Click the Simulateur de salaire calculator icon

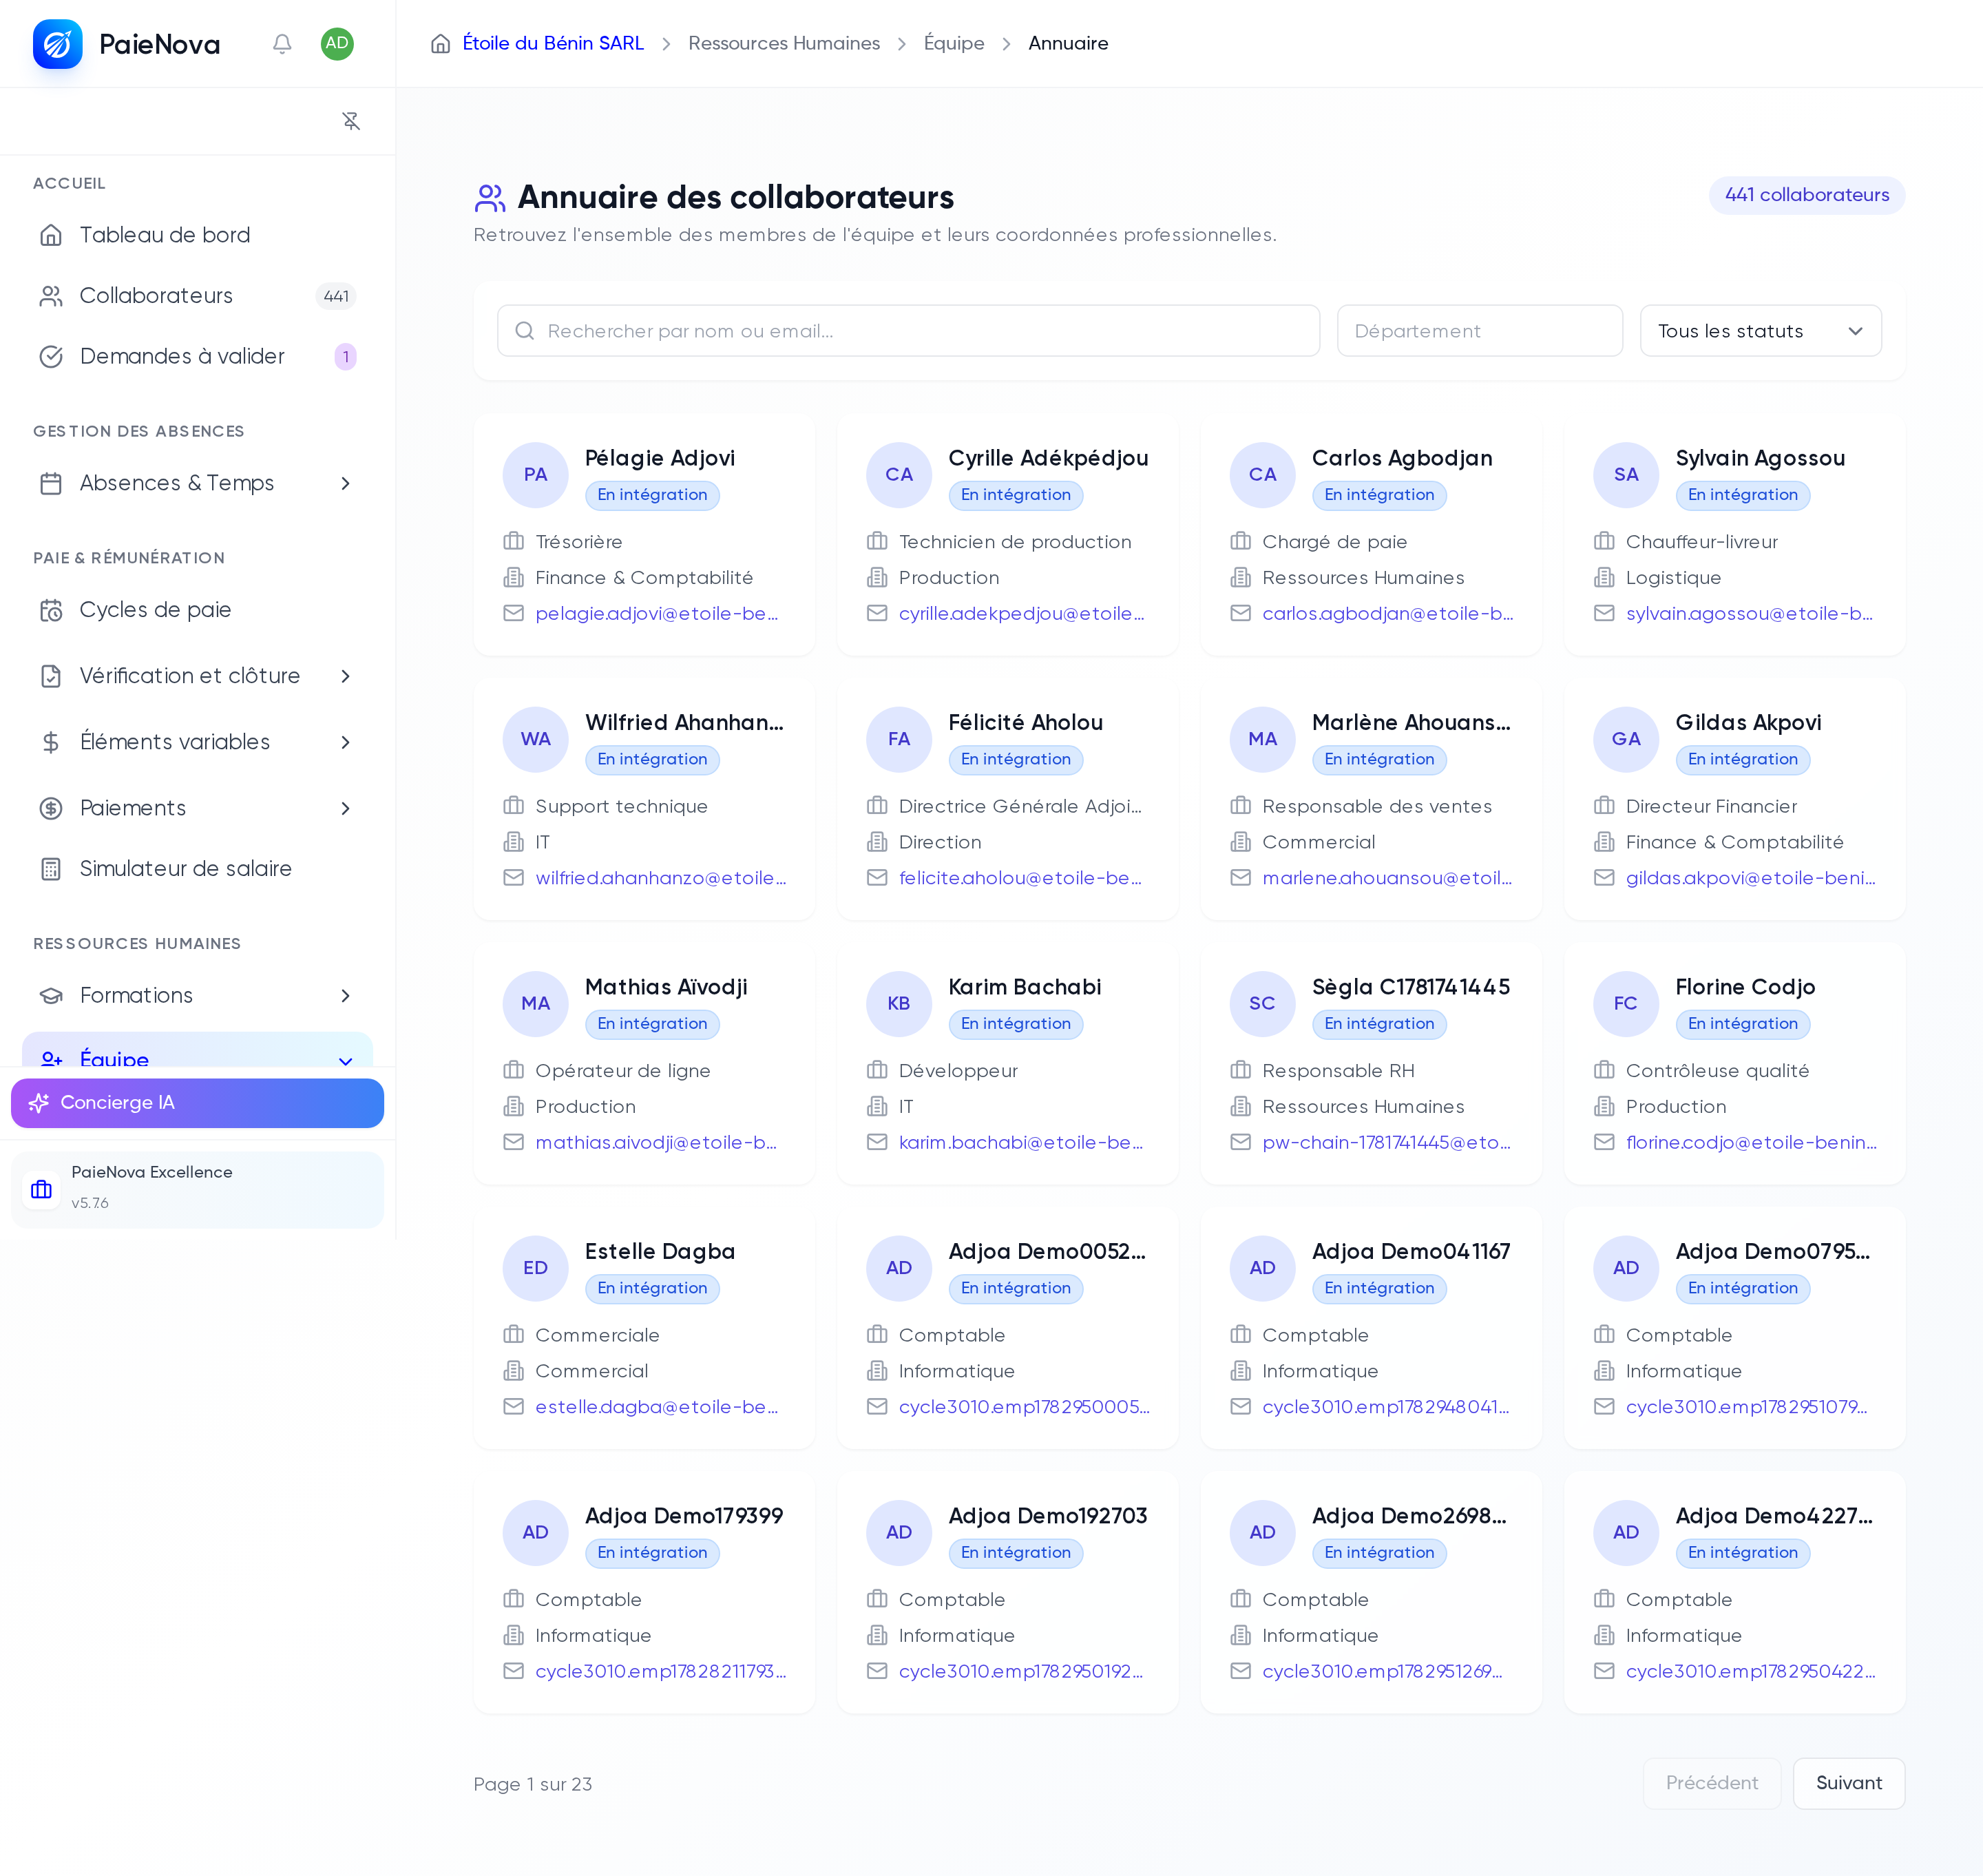point(51,870)
